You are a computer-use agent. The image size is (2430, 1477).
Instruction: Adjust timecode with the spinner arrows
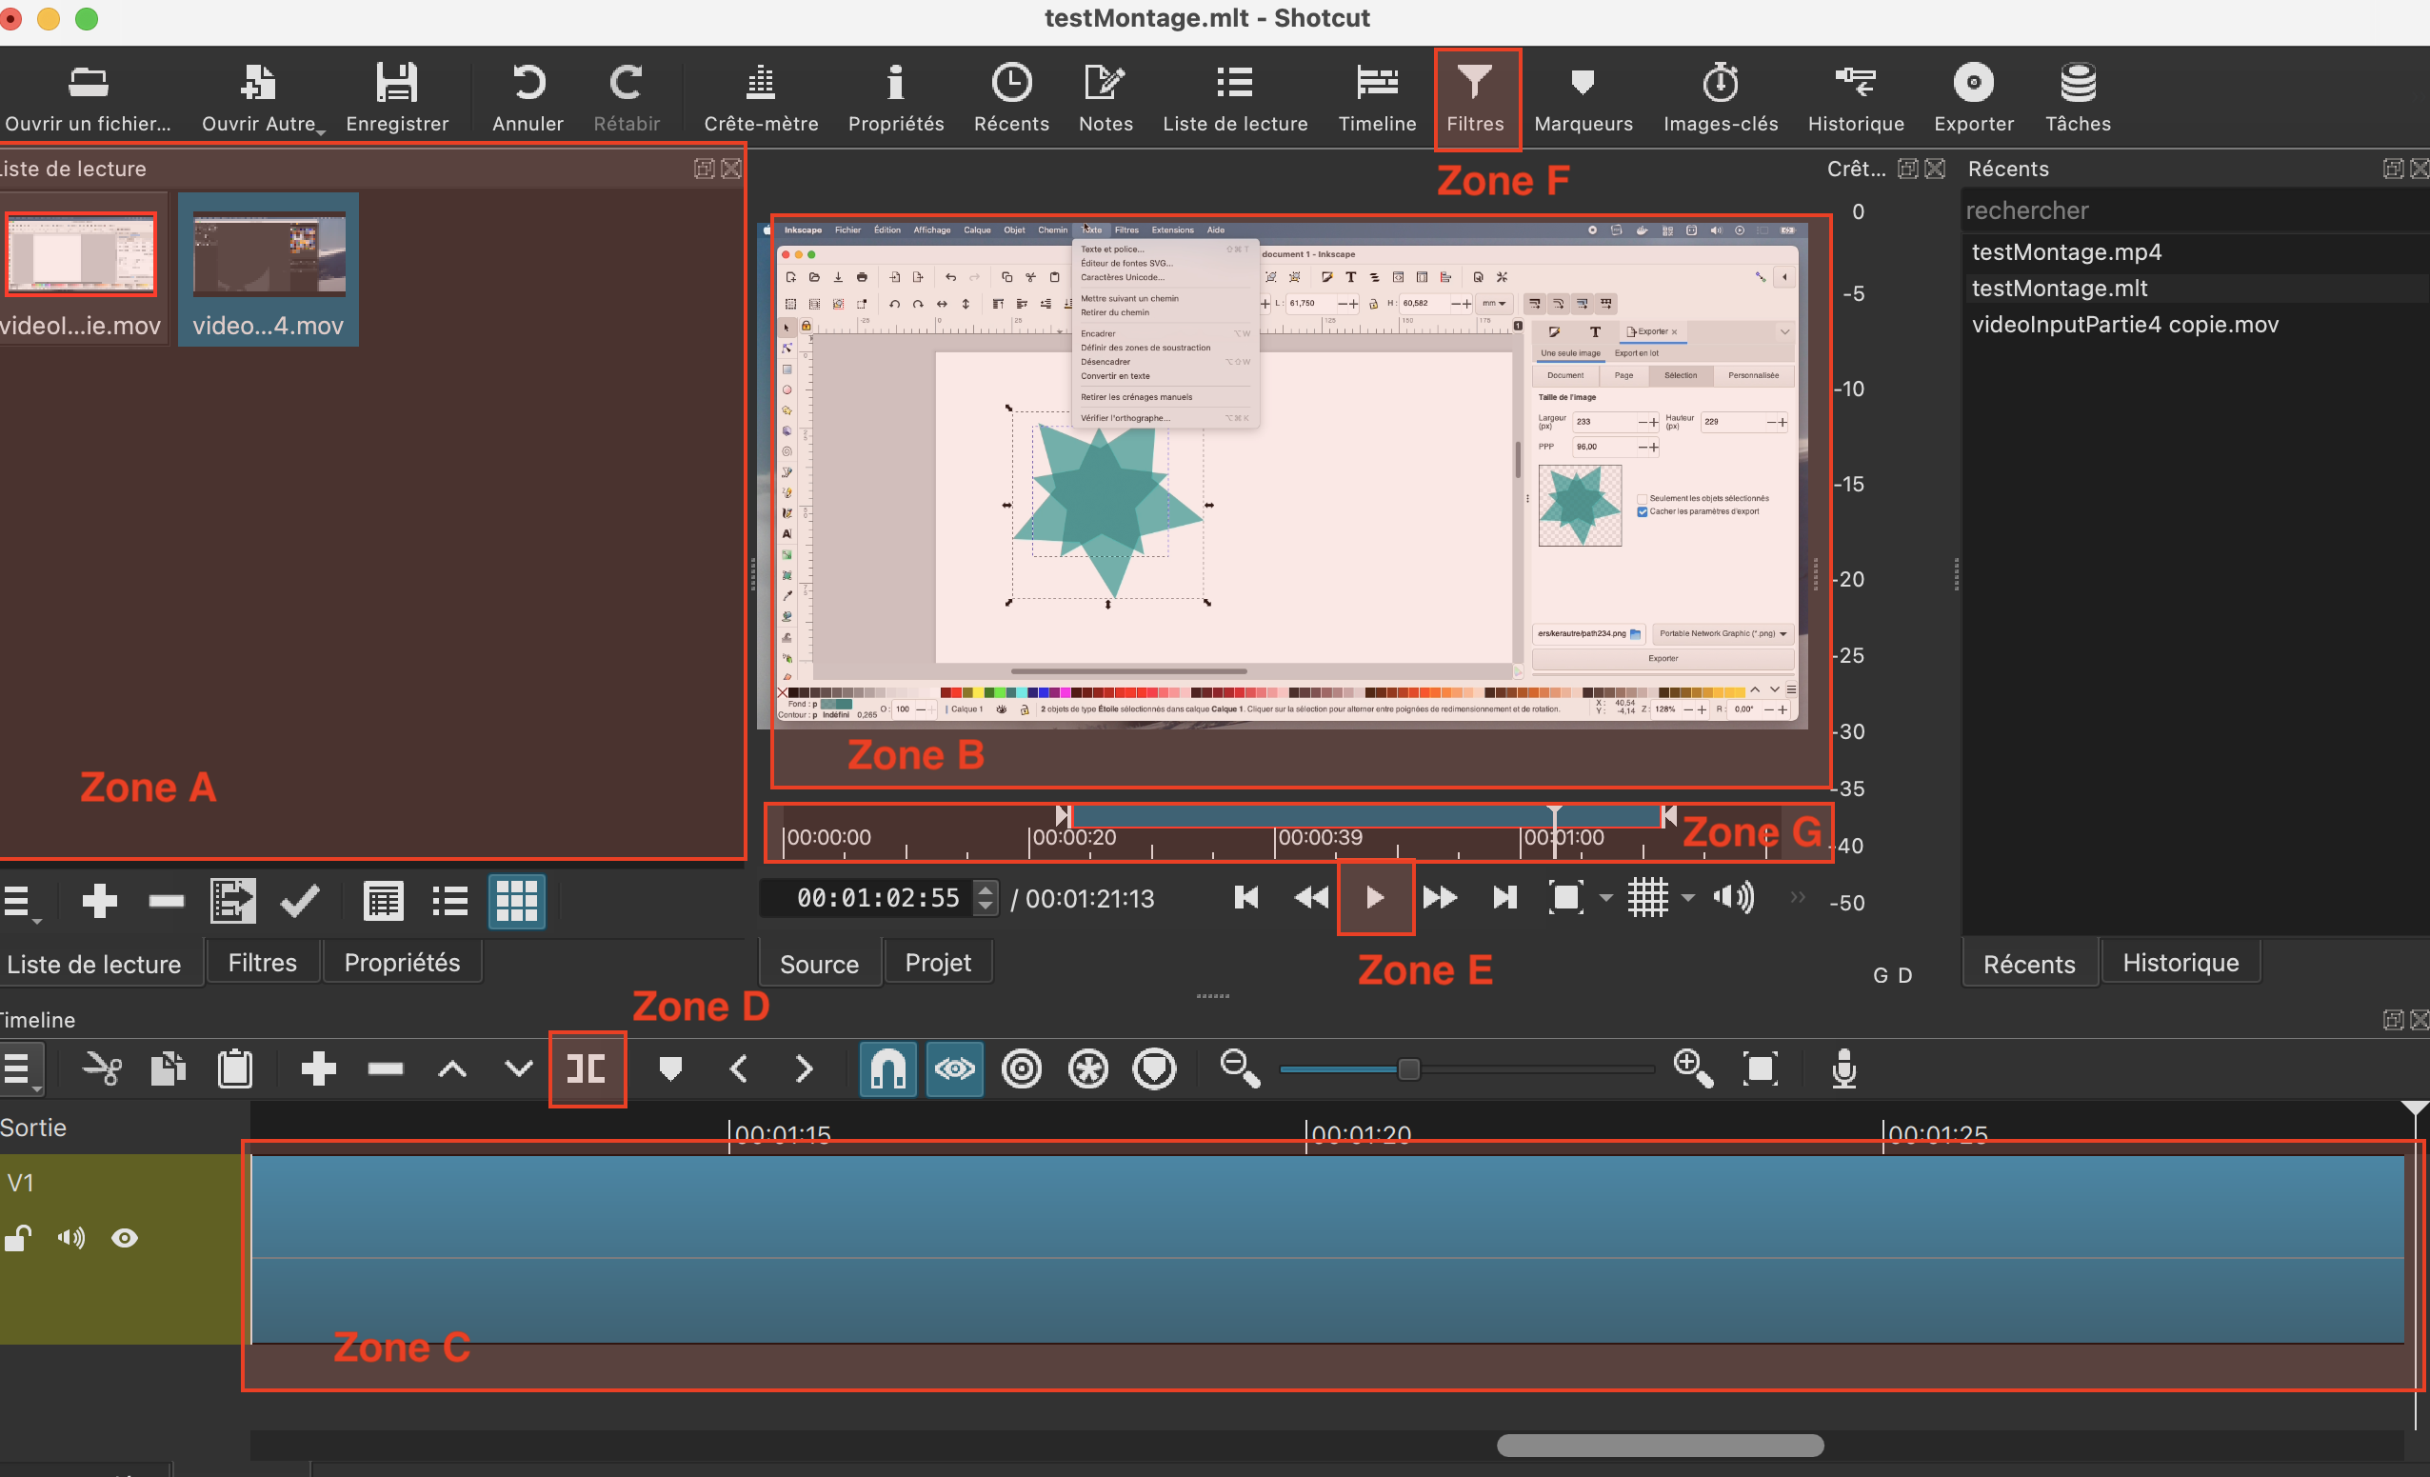tap(985, 898)
